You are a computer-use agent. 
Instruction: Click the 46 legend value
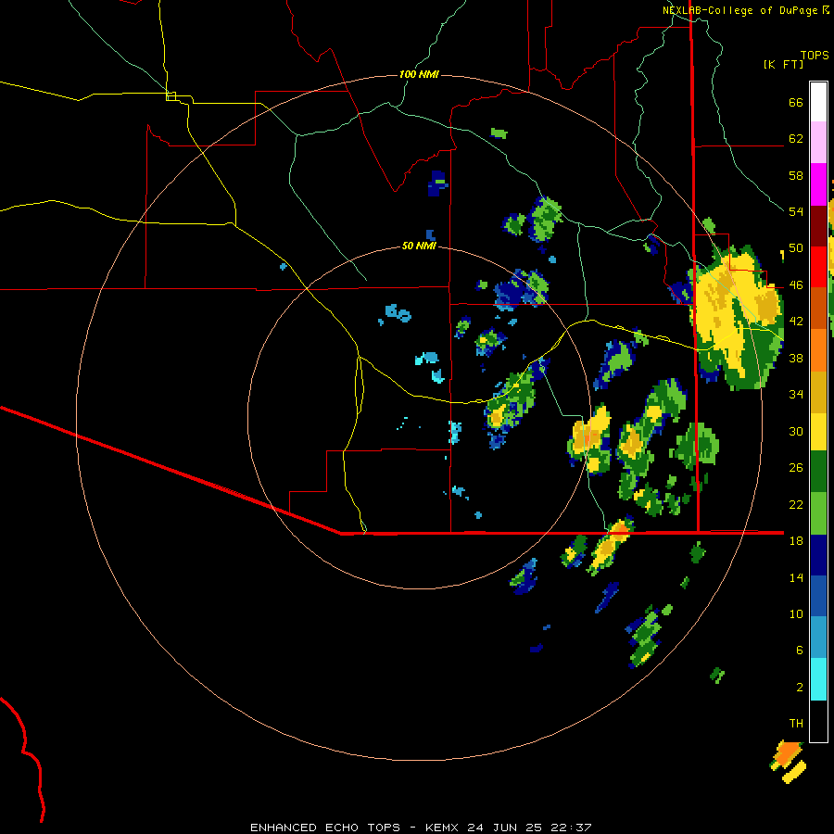pyautogui.click(x=796, y=285)
